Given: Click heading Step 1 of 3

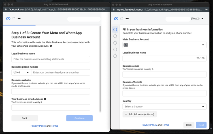Looking at the screenshot, I should pos(46,35).
